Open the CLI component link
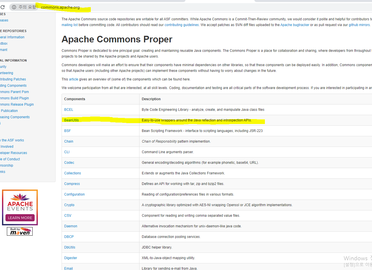Screen dimensions: 372x270 point(67,152)
